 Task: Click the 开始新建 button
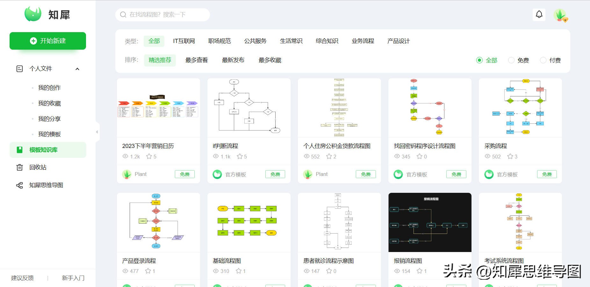click(x=48, y=41)
